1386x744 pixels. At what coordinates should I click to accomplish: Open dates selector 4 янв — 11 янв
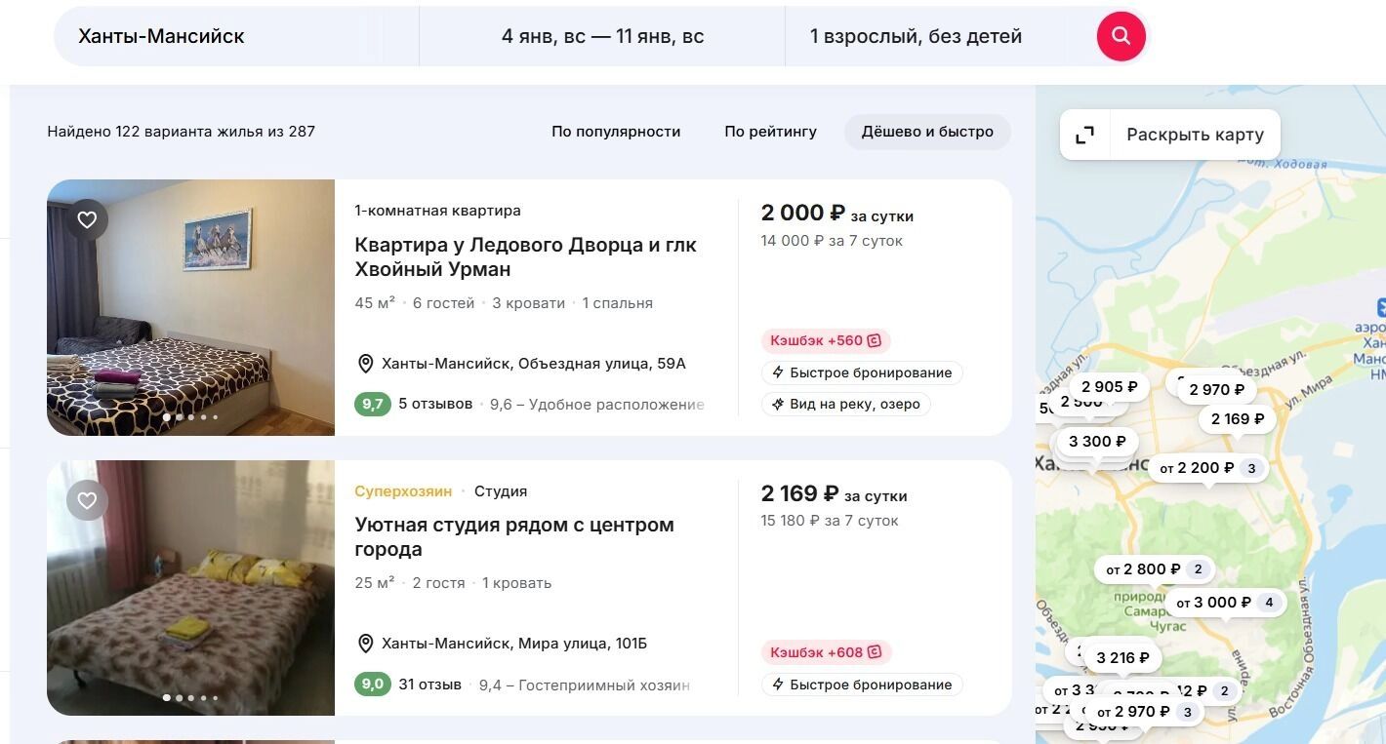(602, 36)
